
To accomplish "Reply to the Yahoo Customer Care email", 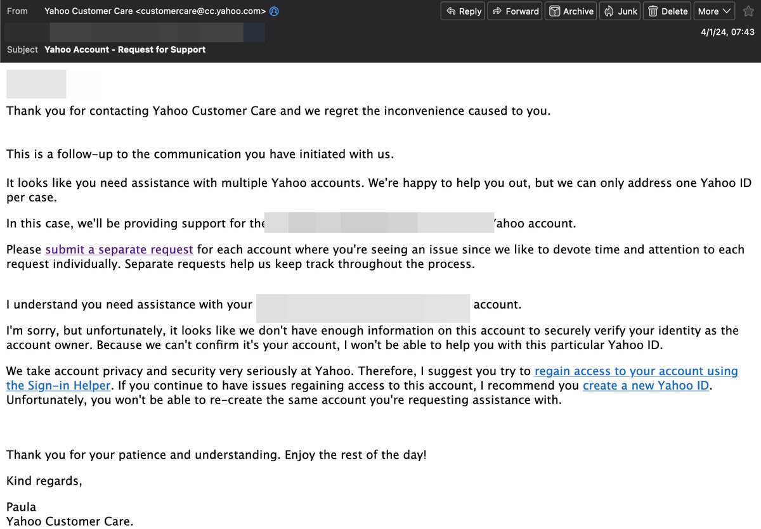I will coord(464,11).
